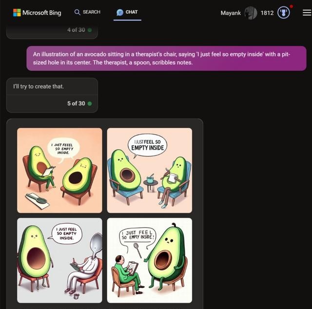Open top-left avocado therapist image

click(x=59, y=170)
